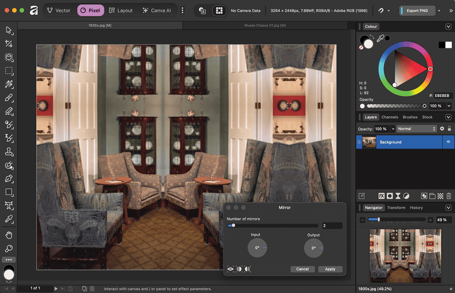Open the Normal blend mode dropdown
The height and width of the screenshot is (293, 455).
[416, 129]
